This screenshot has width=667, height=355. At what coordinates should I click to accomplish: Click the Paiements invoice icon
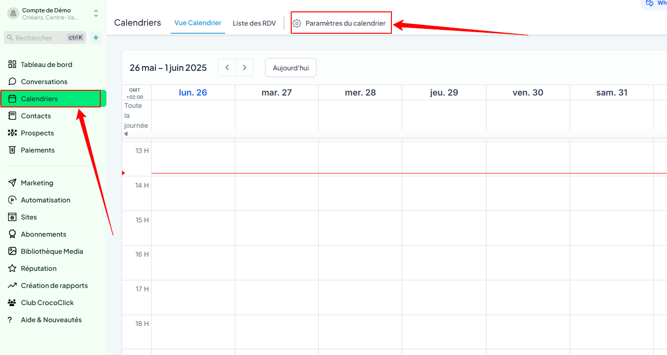click(12, 150)
